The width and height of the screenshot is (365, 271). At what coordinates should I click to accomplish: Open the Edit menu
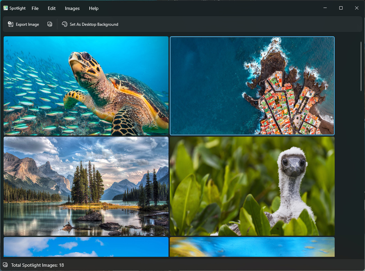pyautogui.click(x=51, y=8)
